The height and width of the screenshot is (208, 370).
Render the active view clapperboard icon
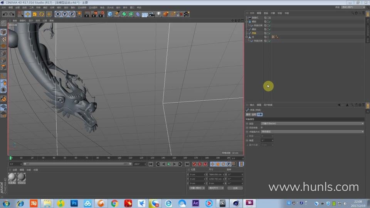(87, 14)
